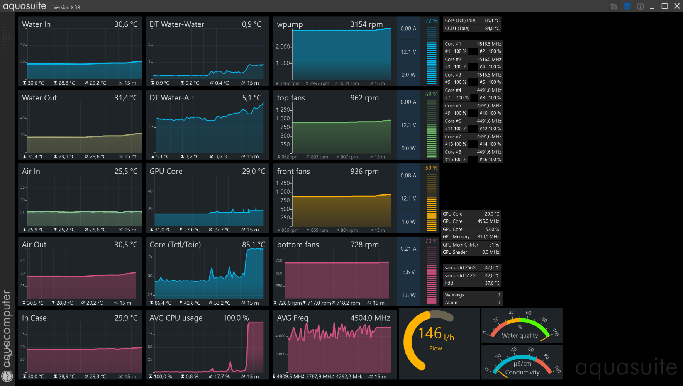The image size is (683, 386).
Task: Close the aquasuite window
Action: pyautogui.click(x=677, y=6)
